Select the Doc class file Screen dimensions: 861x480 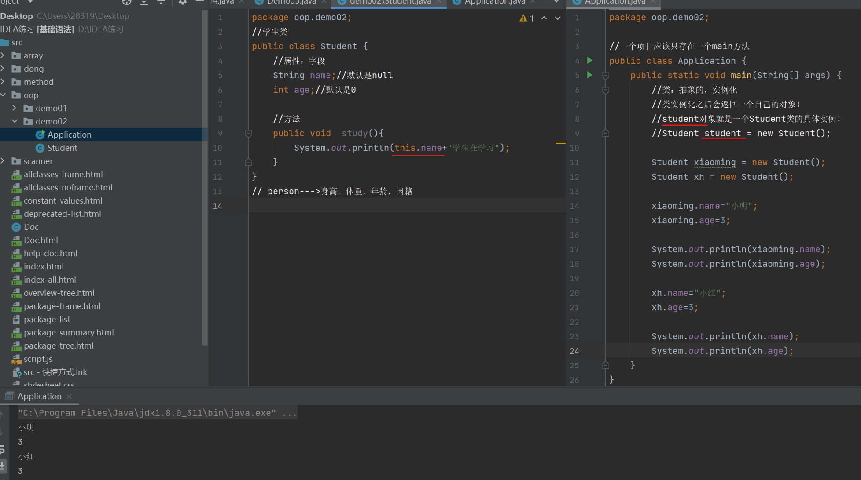point(31,227)
